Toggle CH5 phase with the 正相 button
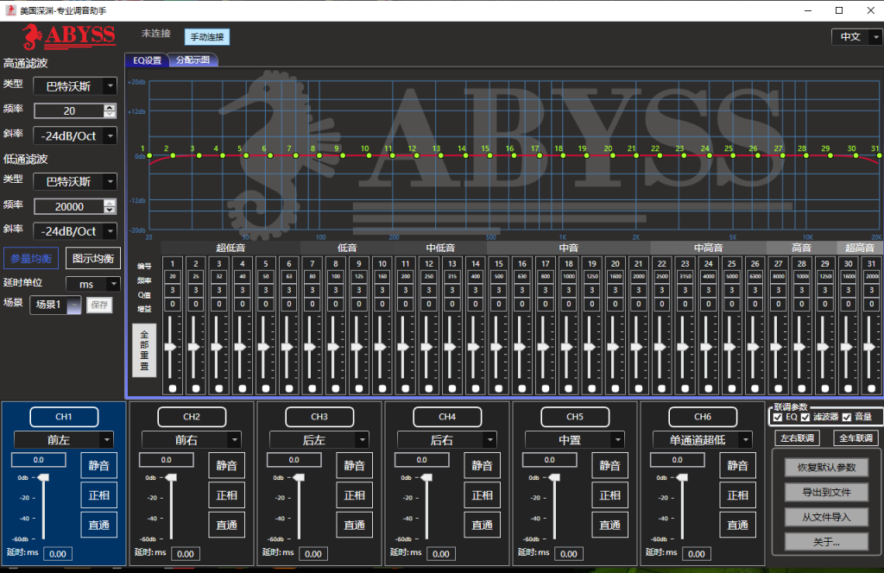This screenshot has height=573, width=884. pyautogui.click(x=610, y=495)
